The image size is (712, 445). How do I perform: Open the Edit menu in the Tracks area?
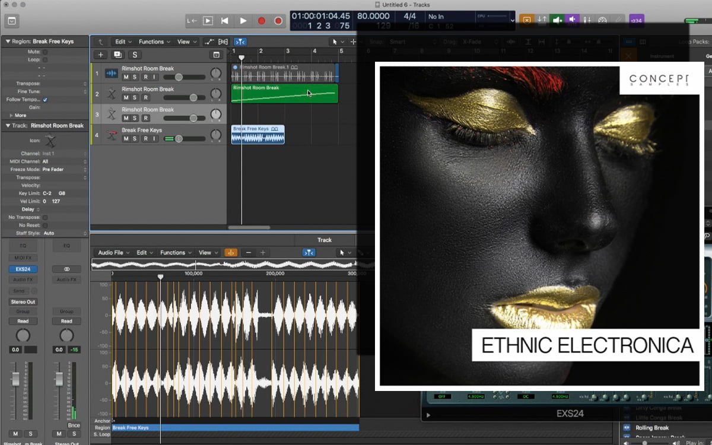coord(122,42)
